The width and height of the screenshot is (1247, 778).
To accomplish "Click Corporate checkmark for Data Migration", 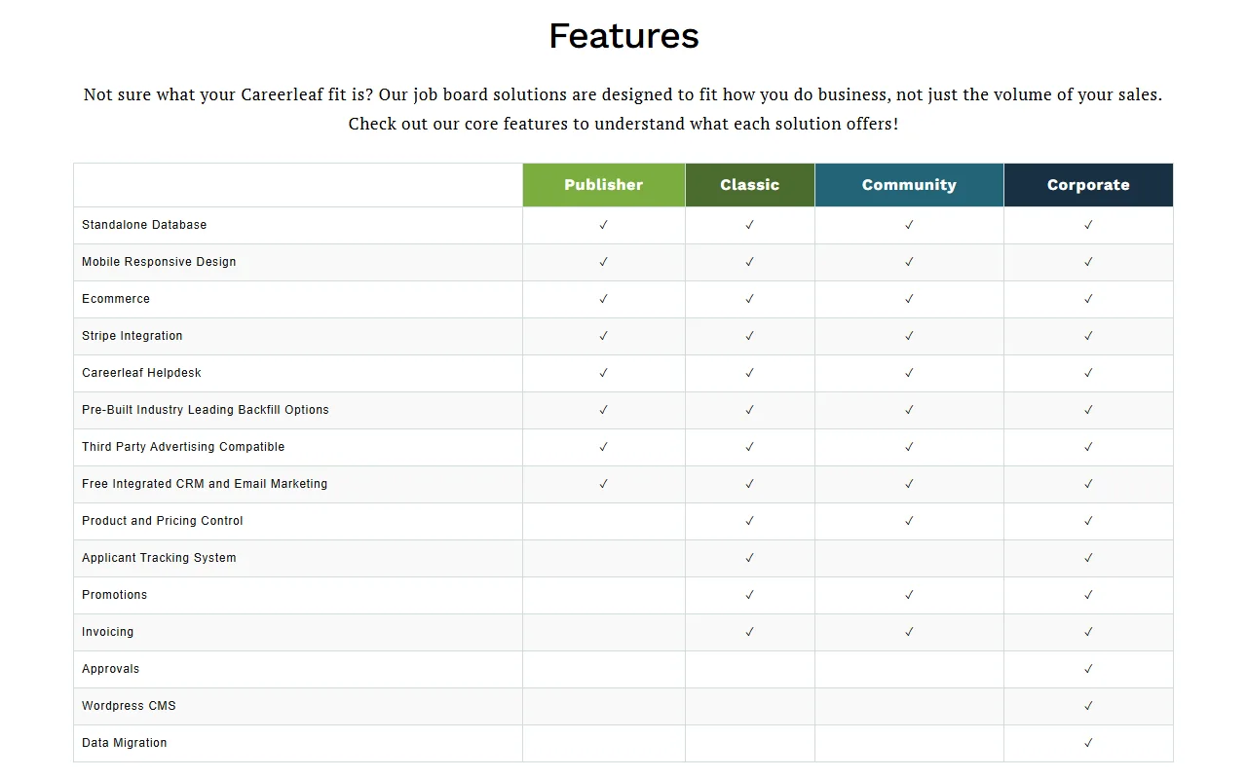I will (1088, 743).
